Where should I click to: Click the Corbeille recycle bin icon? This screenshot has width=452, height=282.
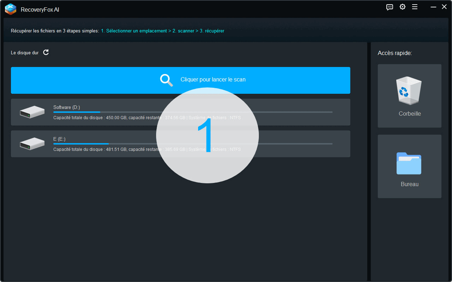point(409,91)
